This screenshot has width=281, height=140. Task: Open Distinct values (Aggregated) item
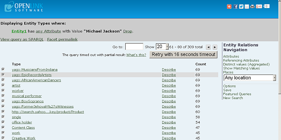pos(246,64)
